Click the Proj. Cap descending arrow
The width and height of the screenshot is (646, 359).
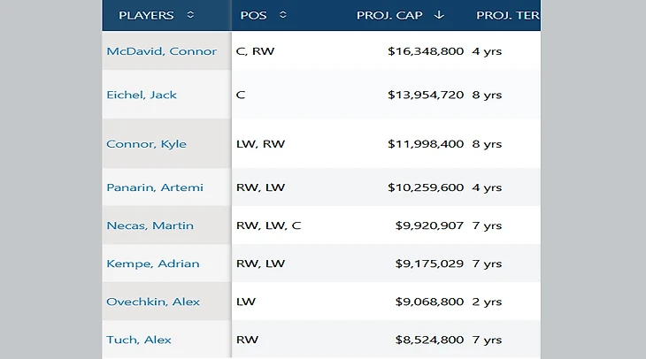point(439,15)
